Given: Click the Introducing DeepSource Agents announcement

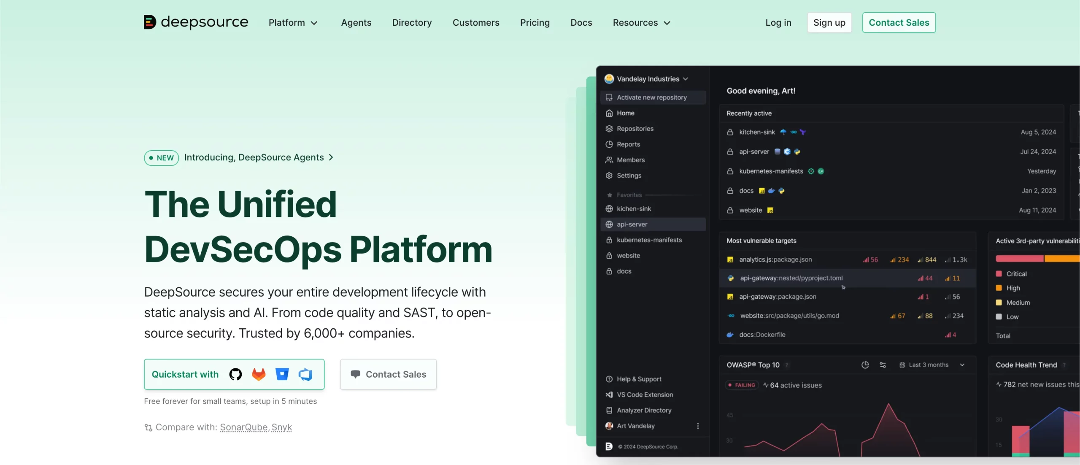Looking at the screenshot, I should [x=254, y=157].
